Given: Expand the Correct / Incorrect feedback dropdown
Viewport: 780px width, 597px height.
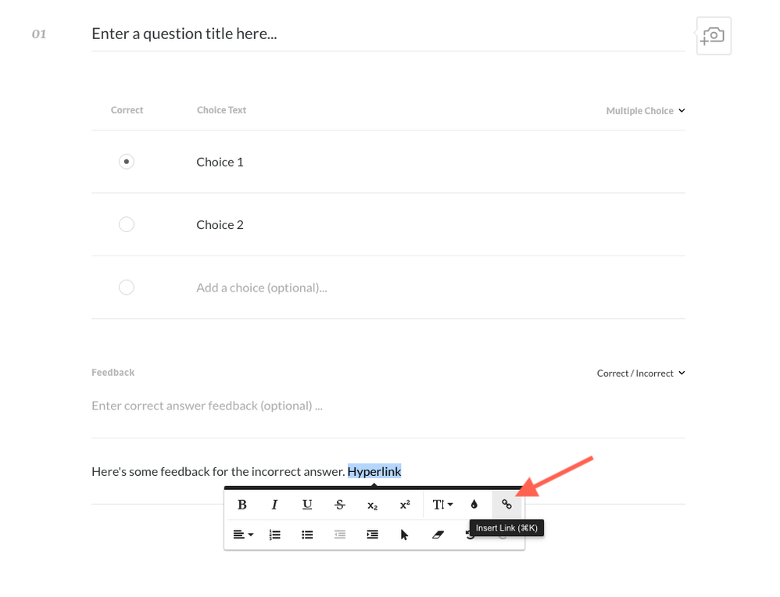Looking at the screenshot, I should 641,374.
